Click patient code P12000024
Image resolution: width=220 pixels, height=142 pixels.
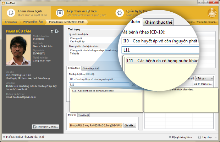[x=39, y=39]
